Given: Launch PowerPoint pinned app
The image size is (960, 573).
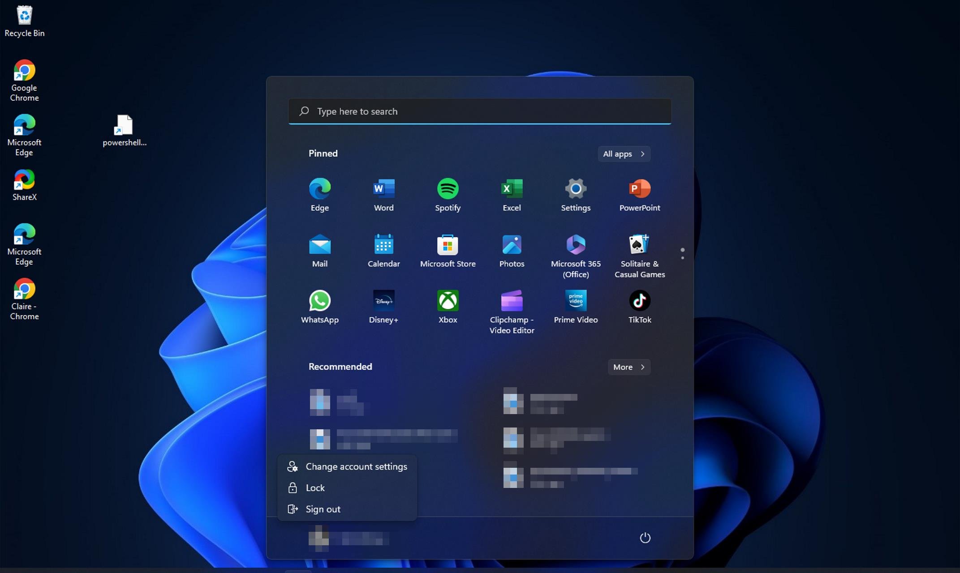Looking at the screenshot, I should (x=640, y=195).
